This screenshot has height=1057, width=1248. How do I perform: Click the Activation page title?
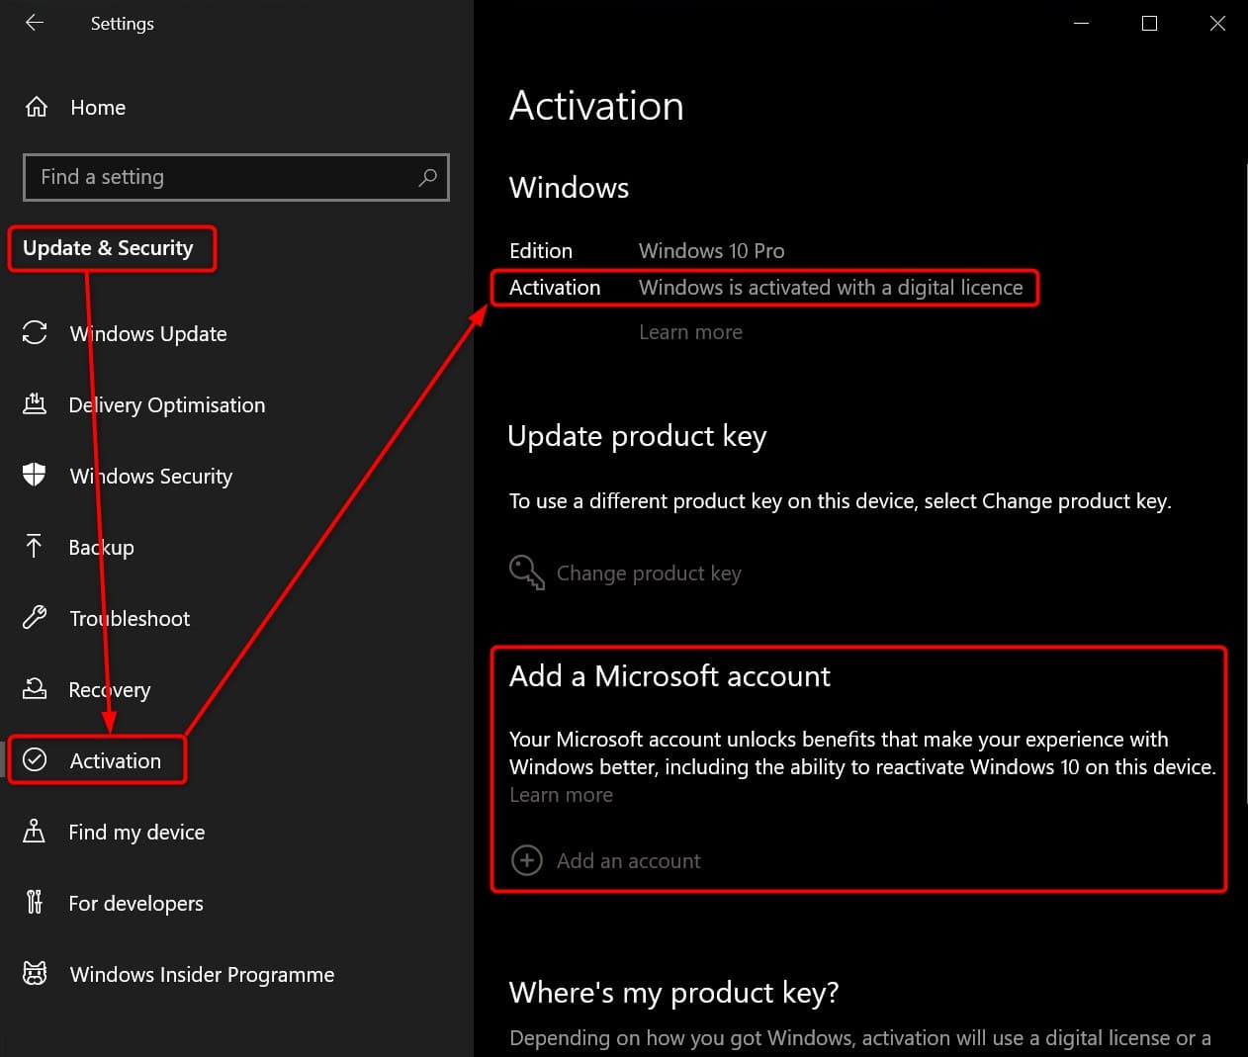click(x=596, y=106)
